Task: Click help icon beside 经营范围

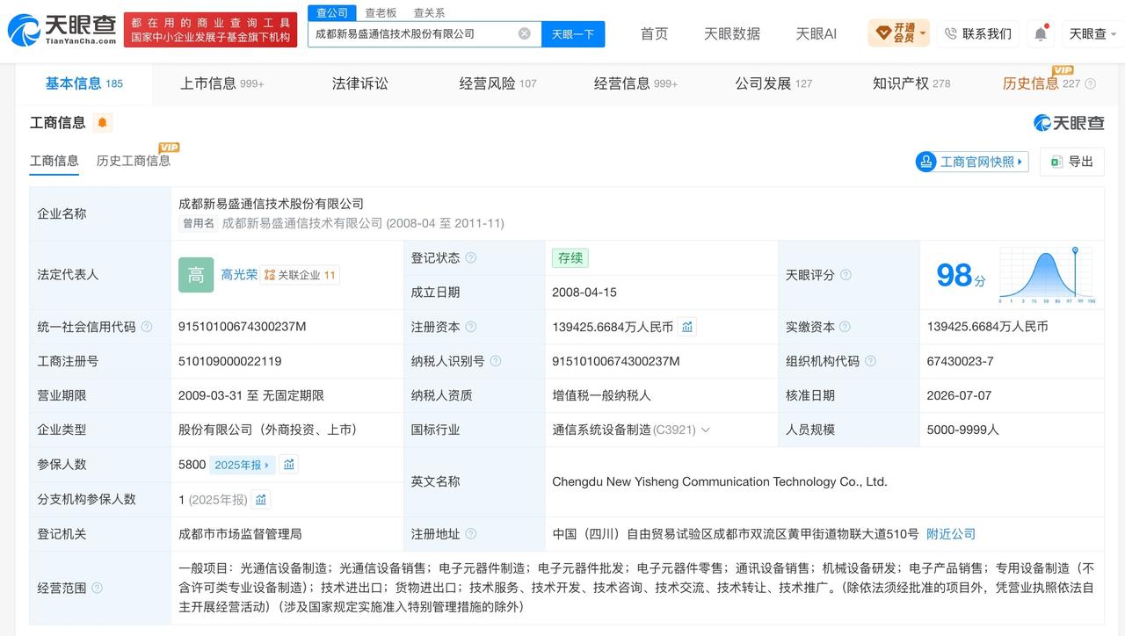Action: click(97, 588)
